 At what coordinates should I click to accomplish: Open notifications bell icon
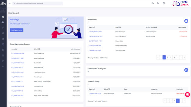(x=153, y=3)
